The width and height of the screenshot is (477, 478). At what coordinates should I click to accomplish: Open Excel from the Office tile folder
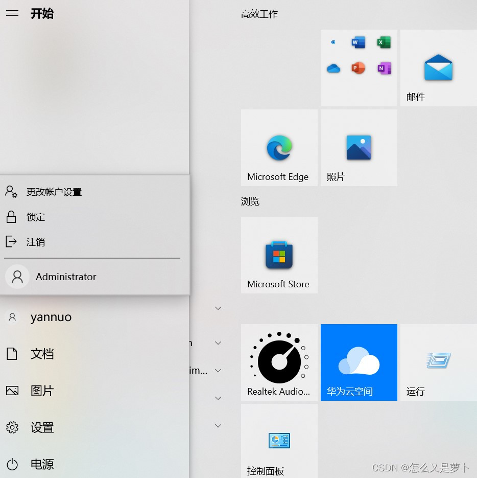coord(384,42)
